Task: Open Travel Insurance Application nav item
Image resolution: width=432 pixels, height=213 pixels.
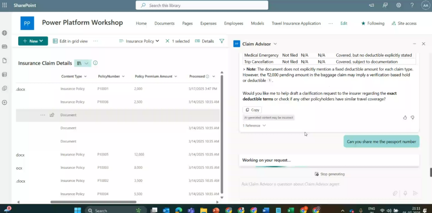Action: click(x=296, y=24)
